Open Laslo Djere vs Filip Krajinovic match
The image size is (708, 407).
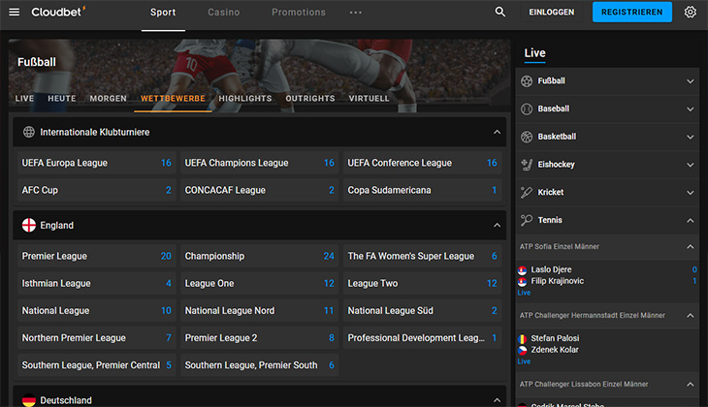(x=607, y=281)
